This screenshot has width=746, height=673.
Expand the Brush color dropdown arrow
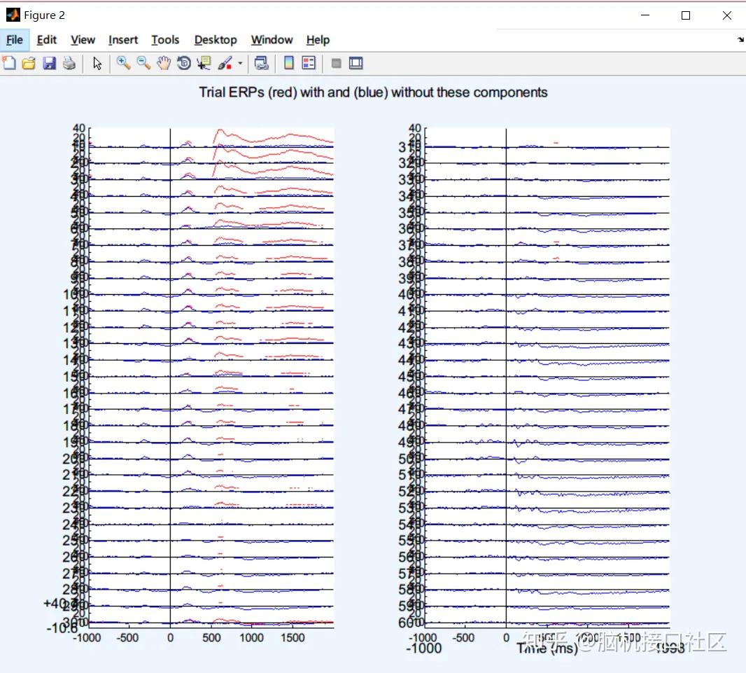[x=240, y=64]
